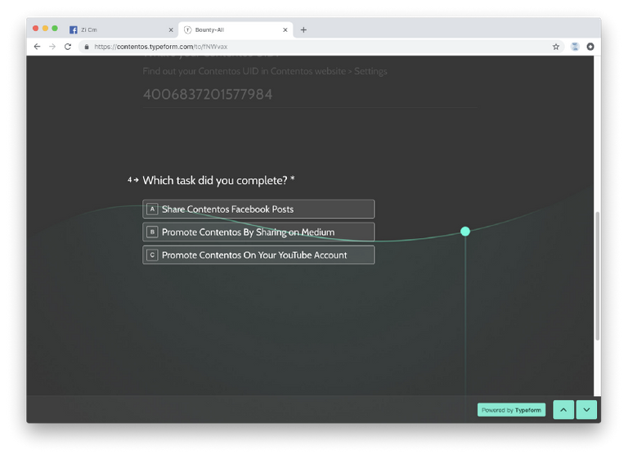628x459 pixels.
Task: Go back with the browser back arrow
Action: click(38, 47)
